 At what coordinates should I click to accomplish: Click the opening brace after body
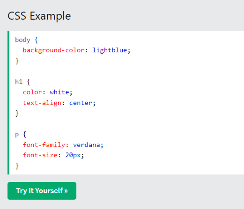36,40
